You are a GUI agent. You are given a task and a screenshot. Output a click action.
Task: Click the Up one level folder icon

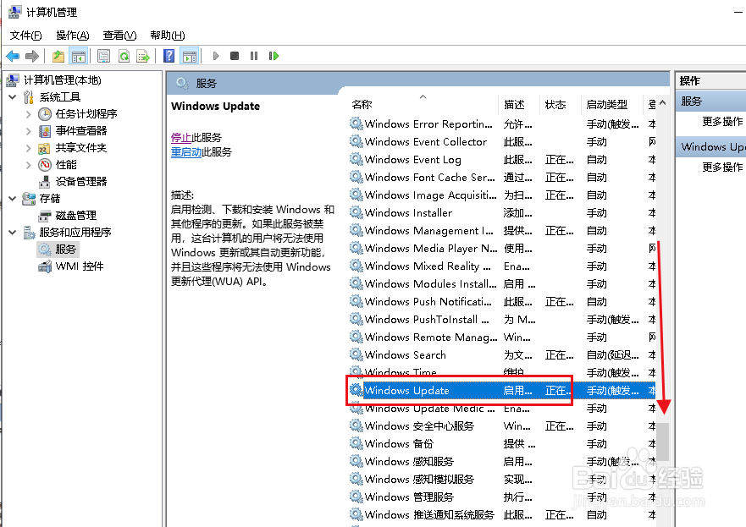tap(58, 56)
